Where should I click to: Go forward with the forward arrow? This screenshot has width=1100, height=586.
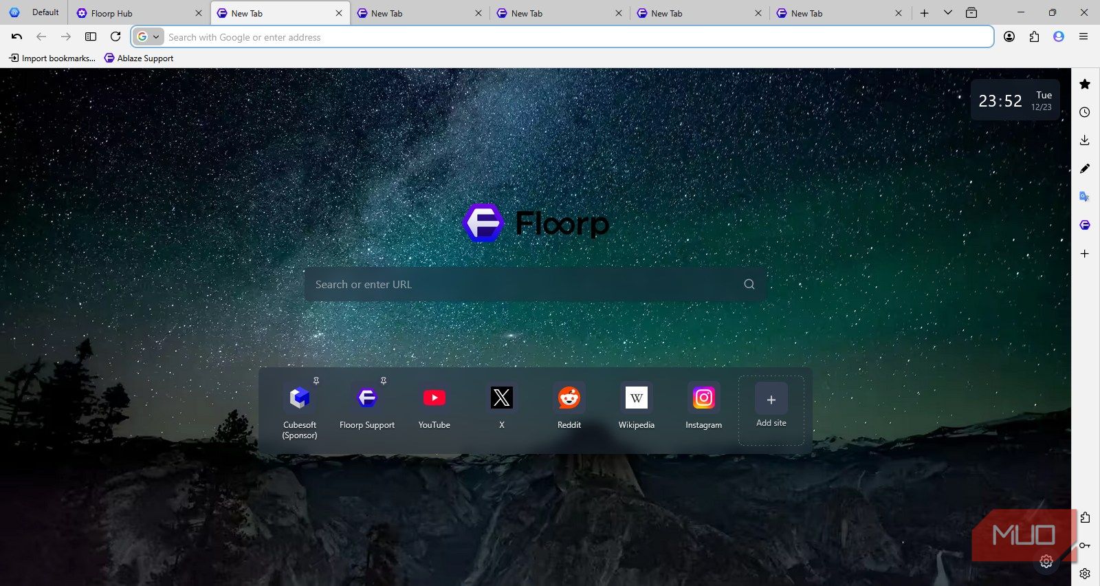coord(66,37)
